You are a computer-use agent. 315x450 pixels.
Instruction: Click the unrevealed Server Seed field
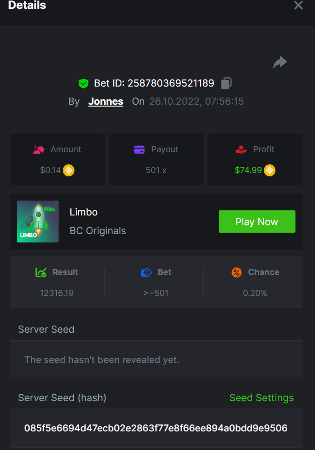[x=156, y=360]
